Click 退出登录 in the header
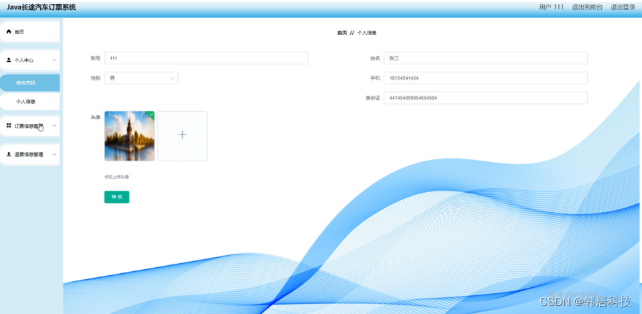The height and width of the screenshot is (314, 642). pos(623,7)
